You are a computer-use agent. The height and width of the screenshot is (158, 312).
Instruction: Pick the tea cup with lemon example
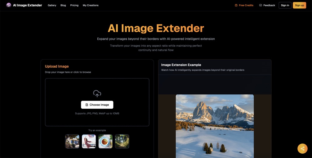click(x=105, y=141)
